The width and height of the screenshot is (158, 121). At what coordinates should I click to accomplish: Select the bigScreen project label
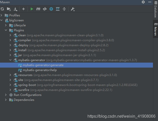16,20
